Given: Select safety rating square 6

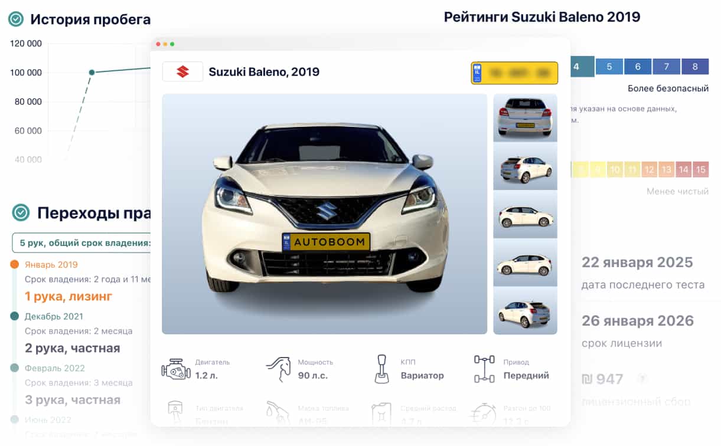Looking at the screenshot, I should [x=638, y=67].
